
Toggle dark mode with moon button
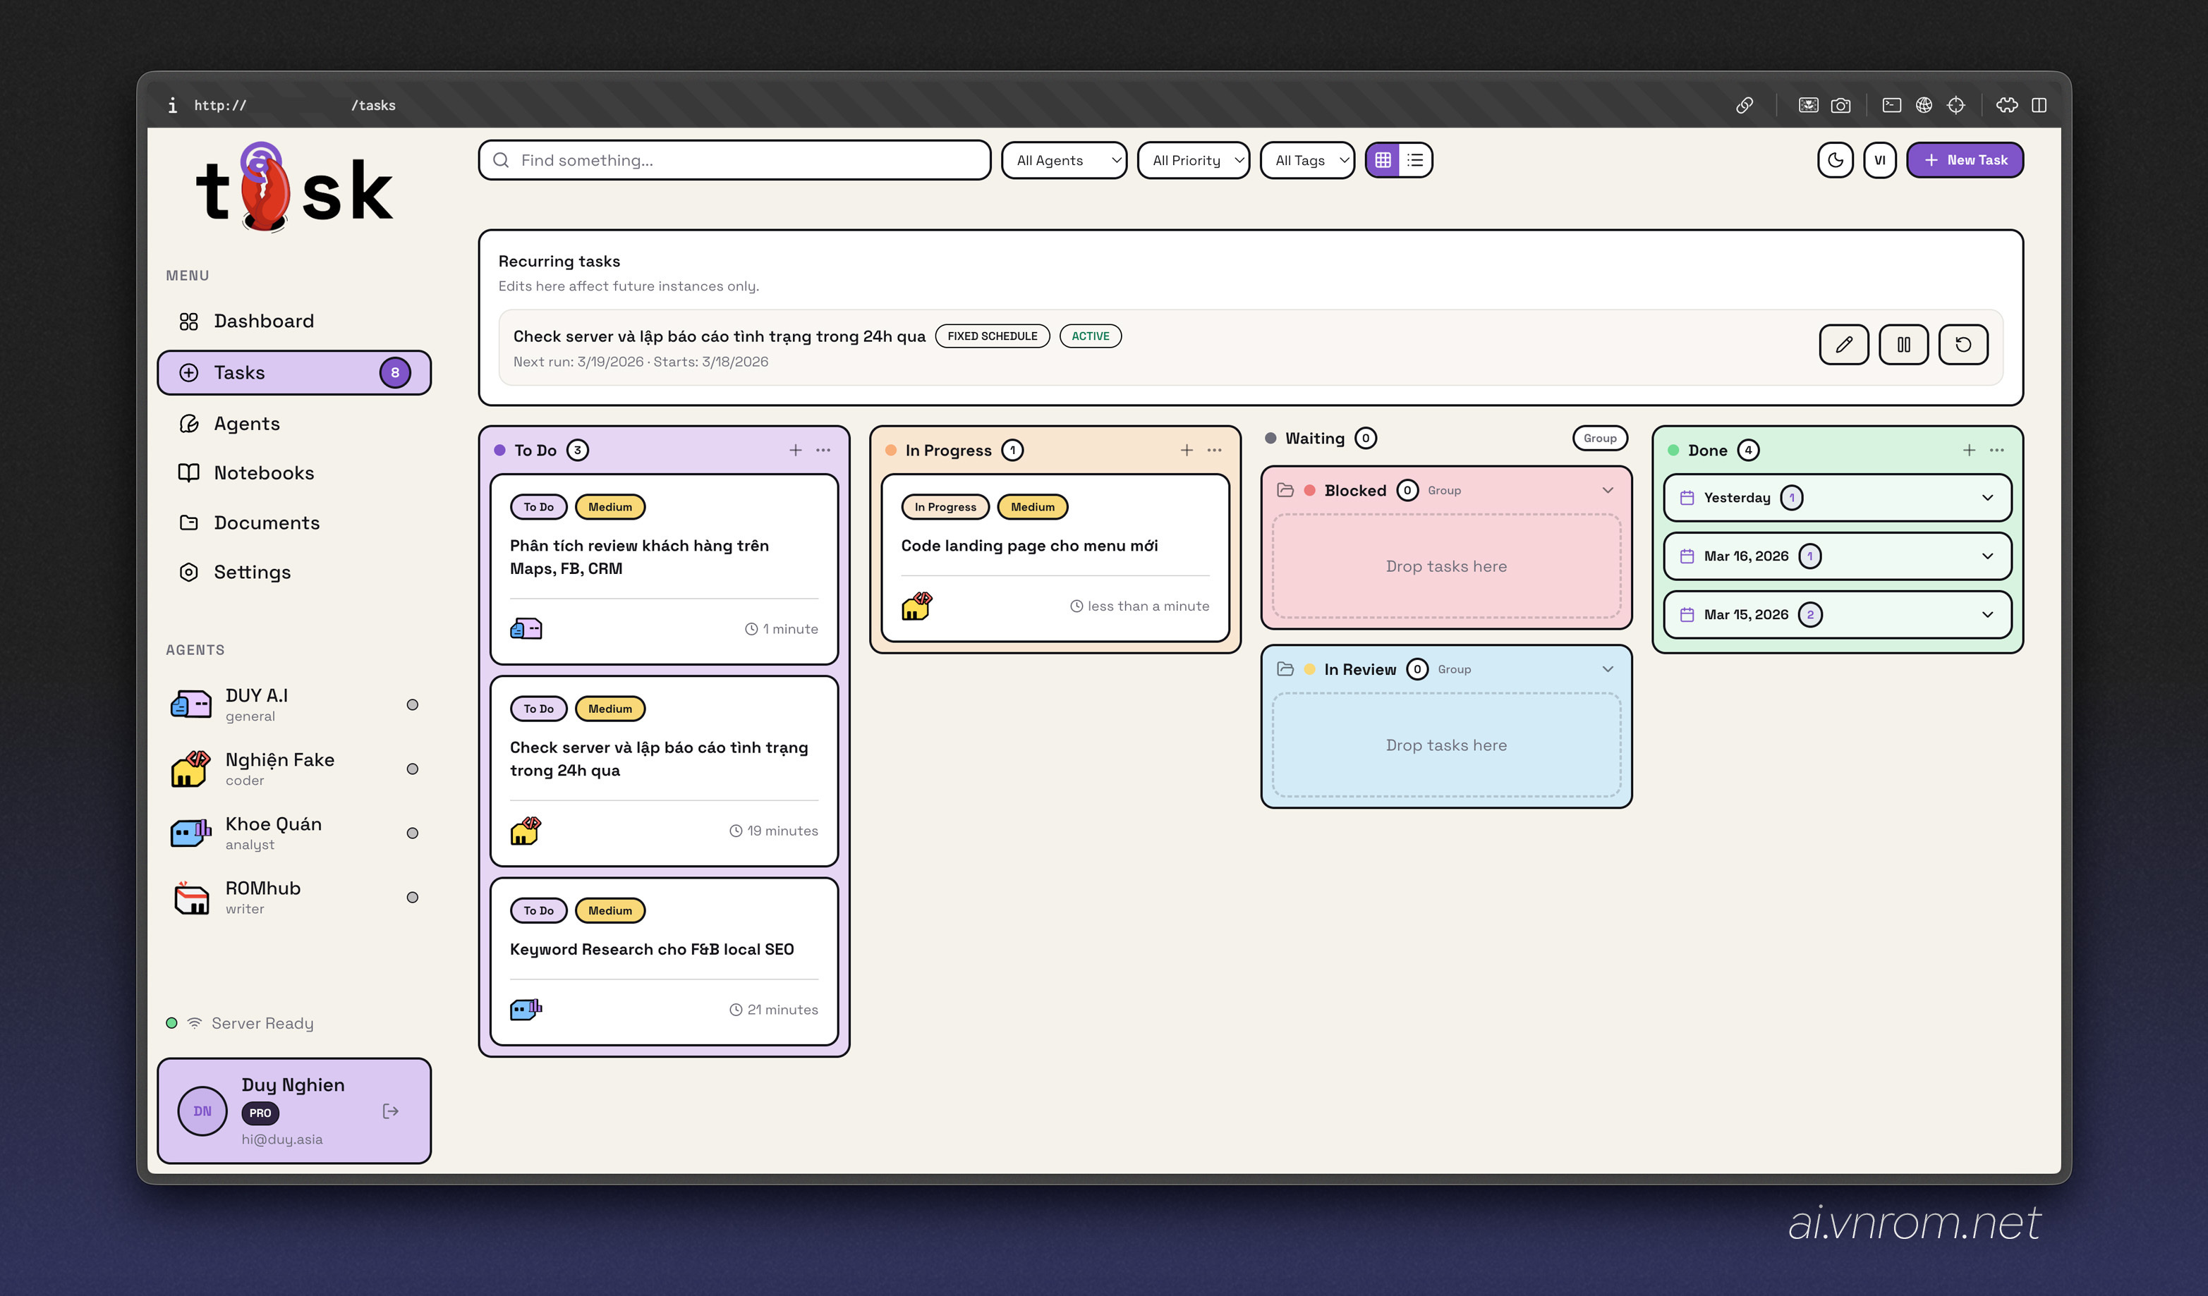[x=1835, y=160]
